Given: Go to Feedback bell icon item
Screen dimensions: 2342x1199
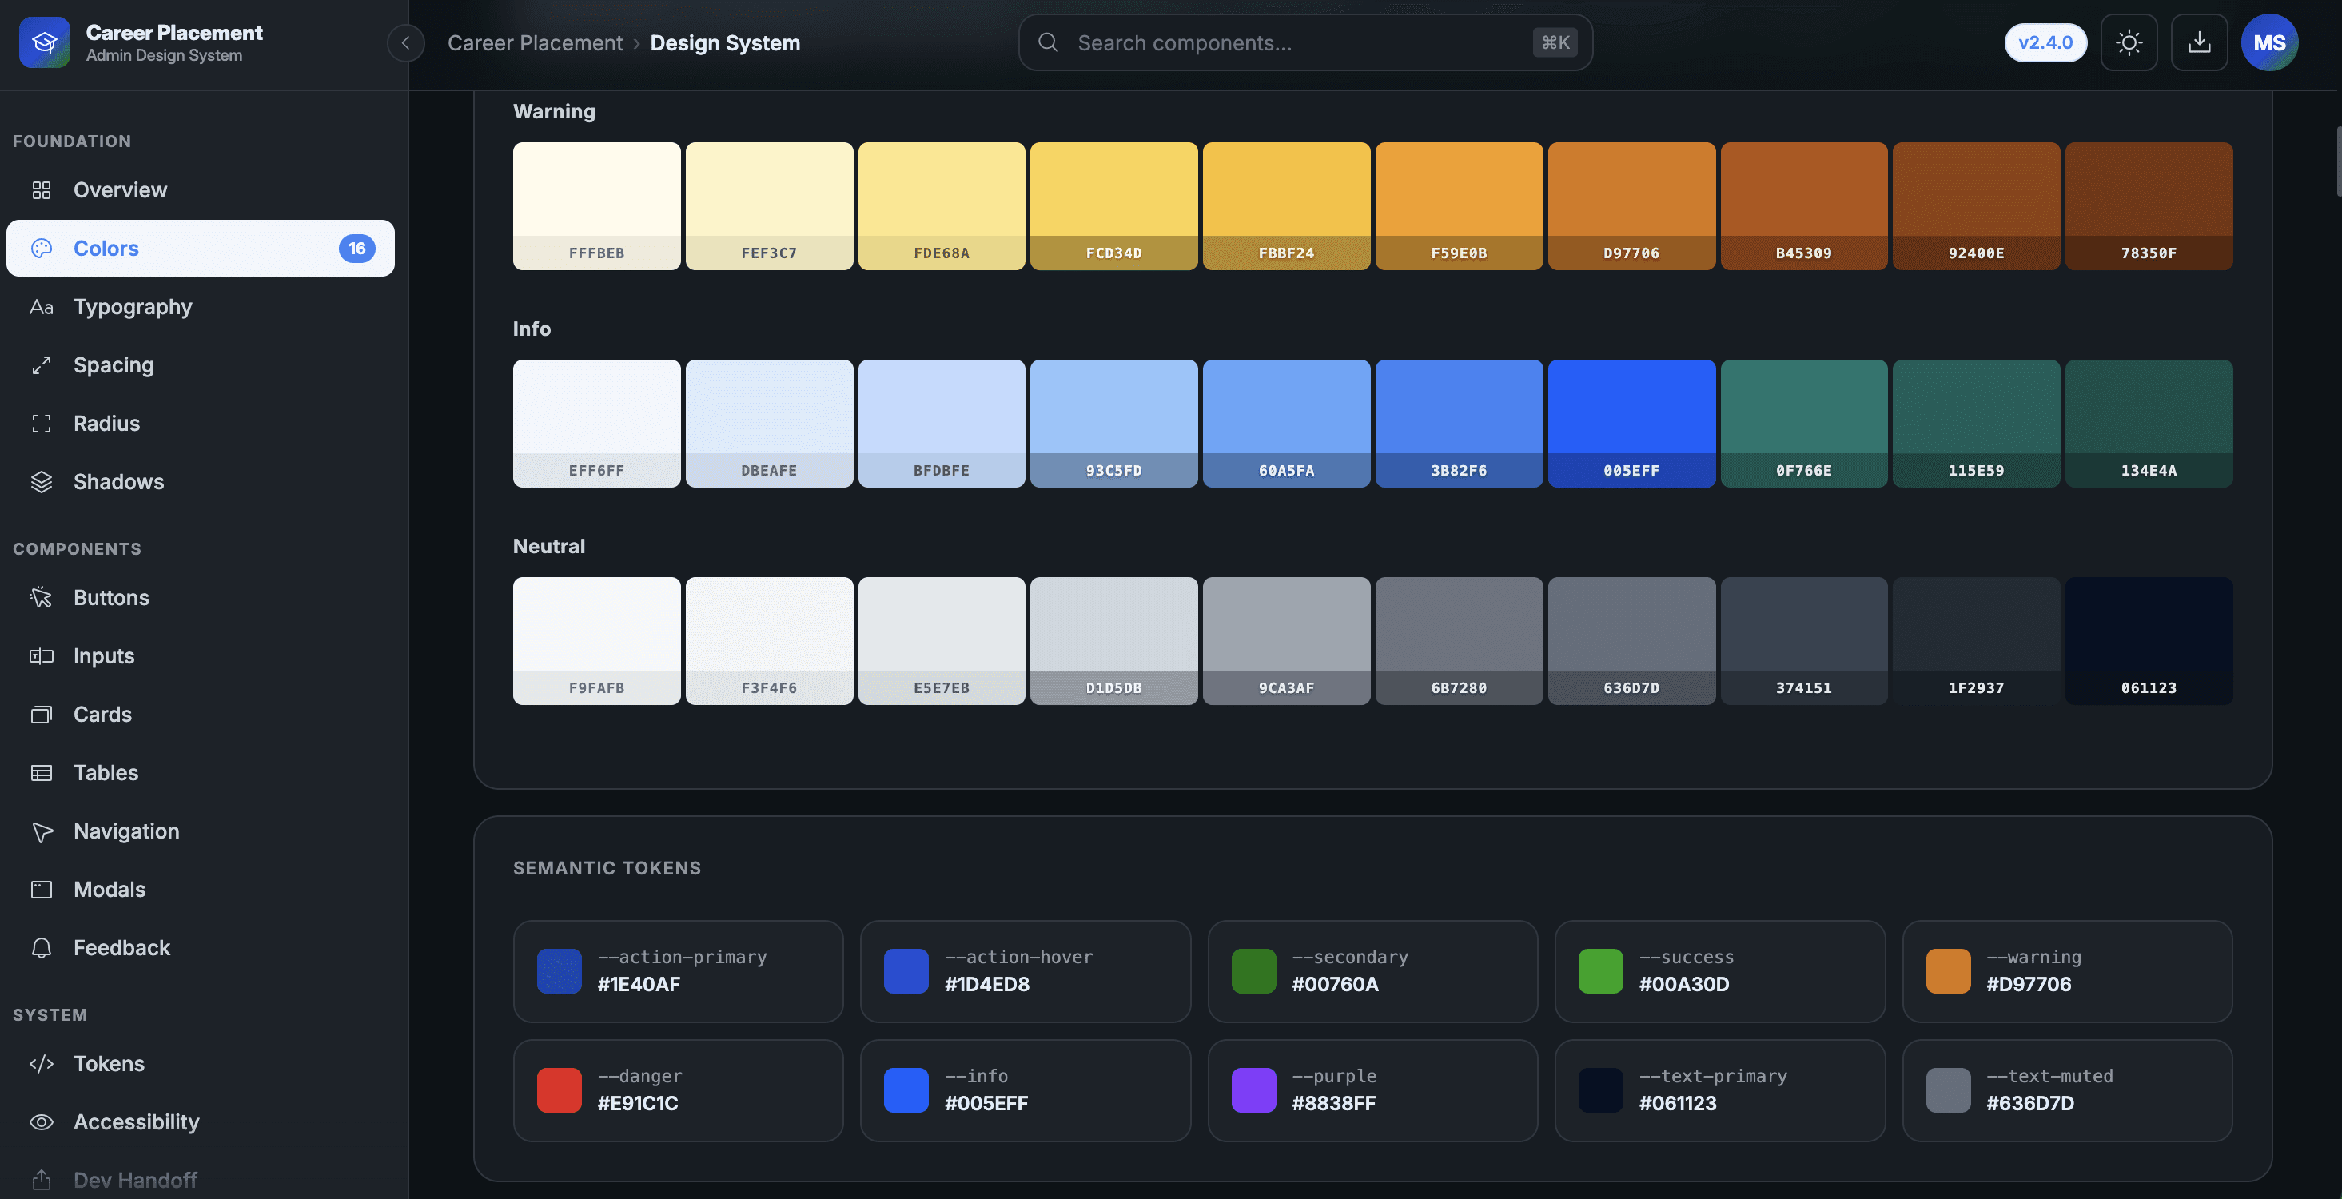Looking at the screenshot, I should pos(41,948).
